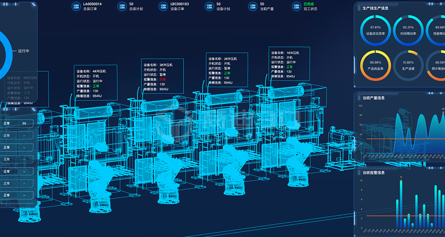Click the green 已完成 status
The width and height of the screenshot is (445, 237).
(309, 4)
